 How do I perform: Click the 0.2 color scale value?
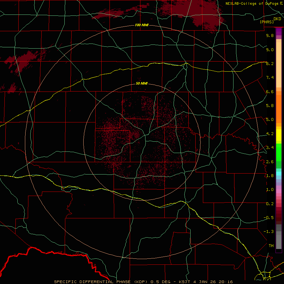pos(270,204)
